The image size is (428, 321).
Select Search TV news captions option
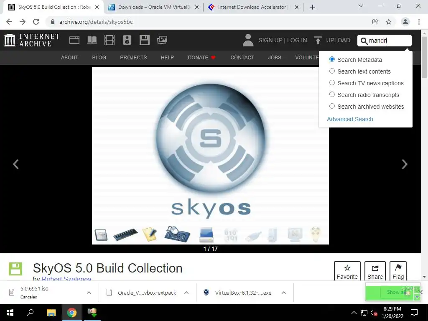[332, 83]
